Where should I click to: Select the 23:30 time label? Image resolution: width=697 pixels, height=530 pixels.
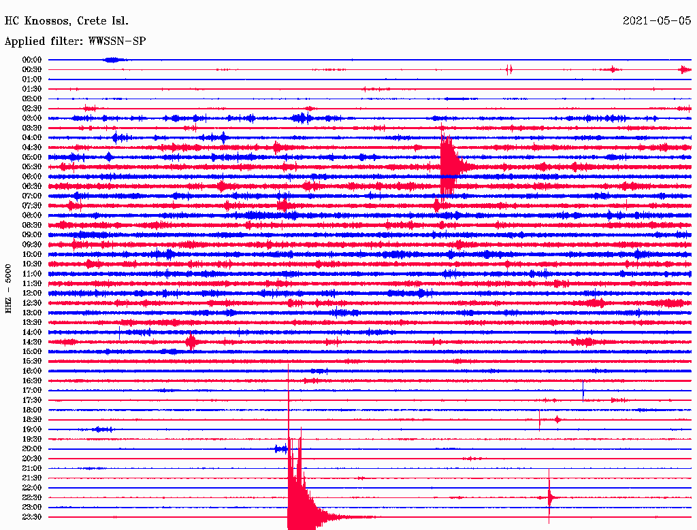click(x=32, y=516)
